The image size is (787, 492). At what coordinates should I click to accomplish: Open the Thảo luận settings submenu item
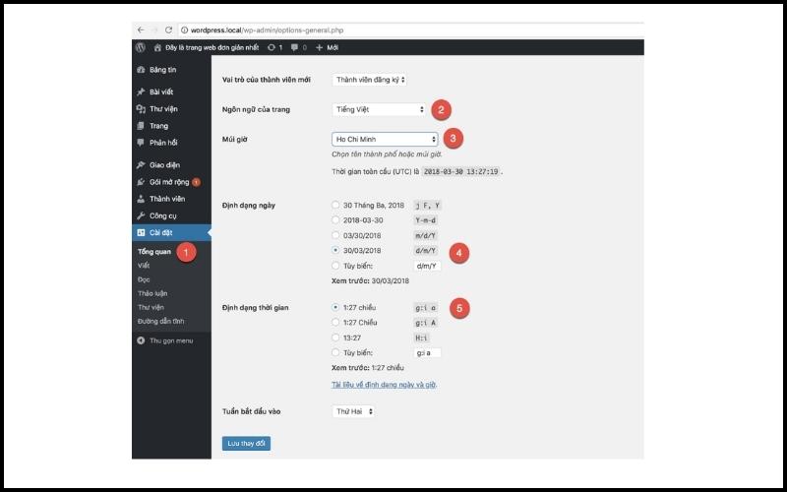click(x=153, y=293)
